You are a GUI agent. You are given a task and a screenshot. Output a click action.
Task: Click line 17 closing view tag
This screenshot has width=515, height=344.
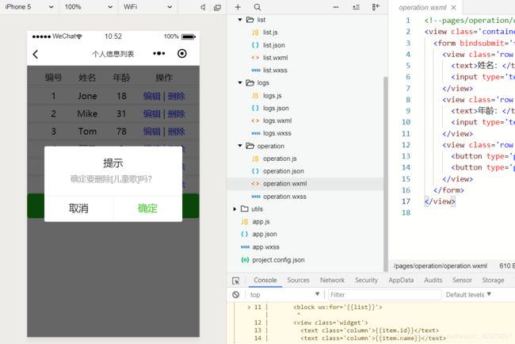click(x=440, y=201)
